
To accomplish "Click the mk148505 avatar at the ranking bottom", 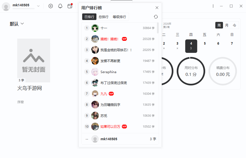I will 95,139.
